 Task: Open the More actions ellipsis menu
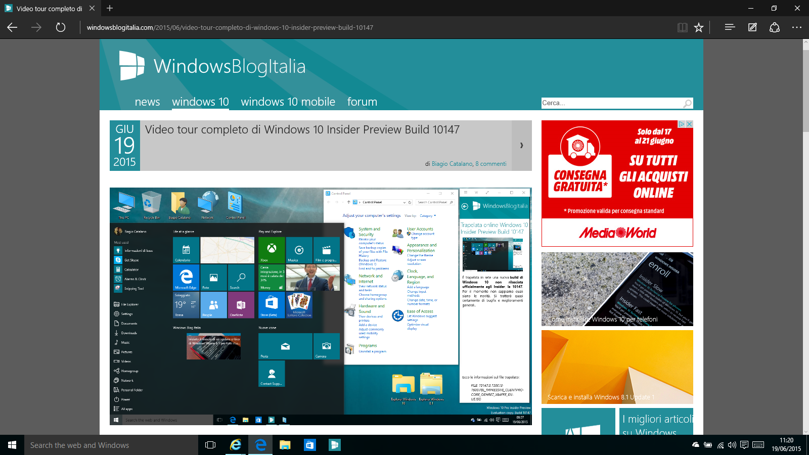797,27
